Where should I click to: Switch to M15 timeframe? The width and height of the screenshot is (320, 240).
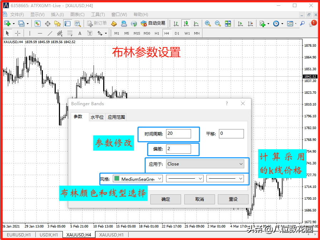(x=137, y=33)
